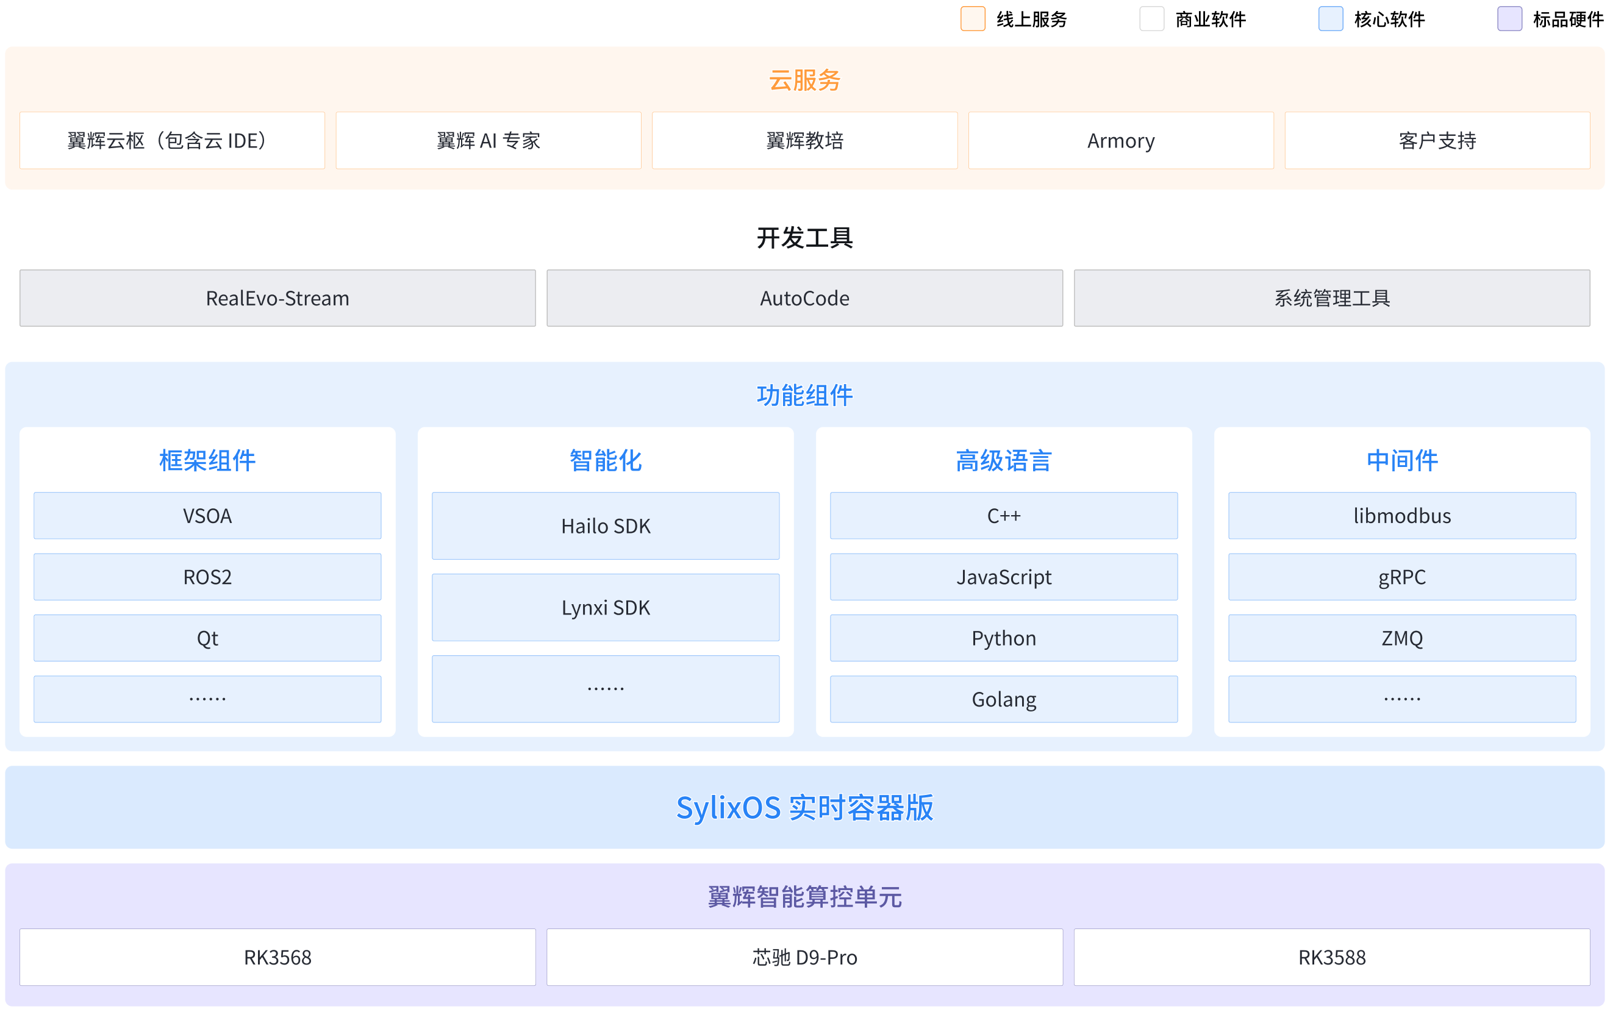Click the 智能化 column heading
This screenshot has width=1610, height=1012.
606,460
